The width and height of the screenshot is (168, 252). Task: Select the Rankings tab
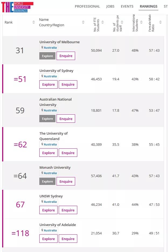click(148, 6)
